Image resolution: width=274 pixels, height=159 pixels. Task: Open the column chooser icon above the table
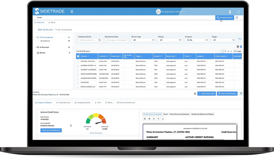coord(238,47)
